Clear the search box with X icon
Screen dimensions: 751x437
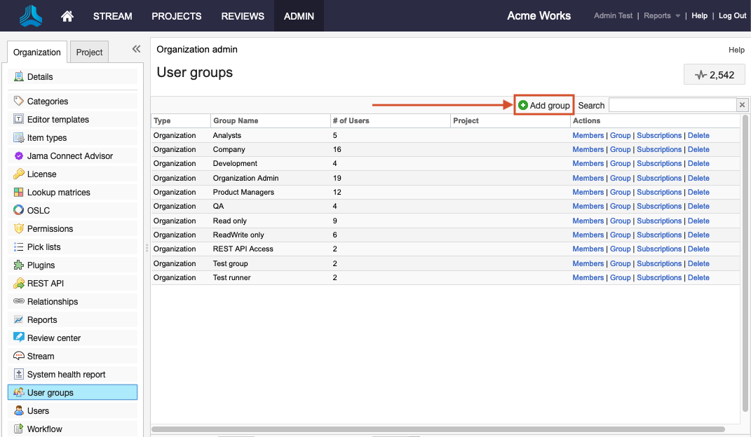pos(742,105)
